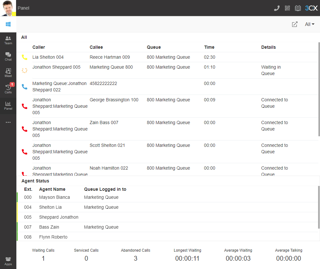Click the user profile avatar

pos(8,8)
